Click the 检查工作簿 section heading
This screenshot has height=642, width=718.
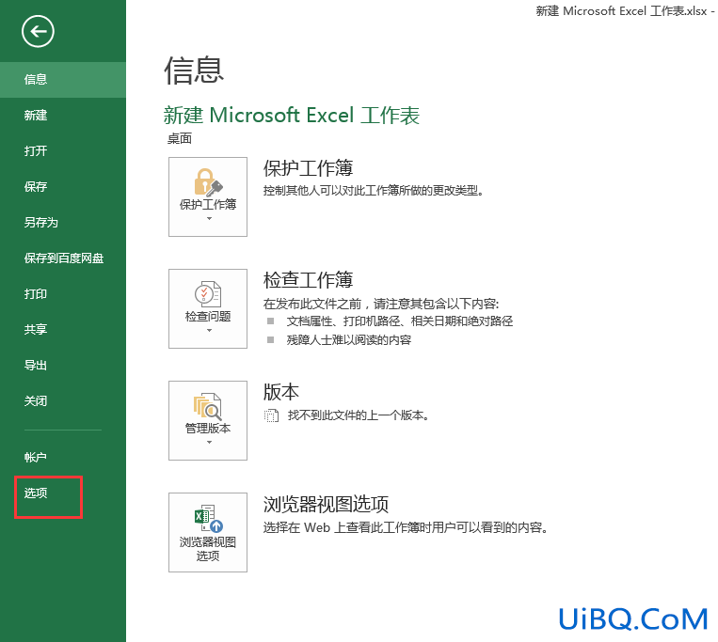[x=308, y=280]
